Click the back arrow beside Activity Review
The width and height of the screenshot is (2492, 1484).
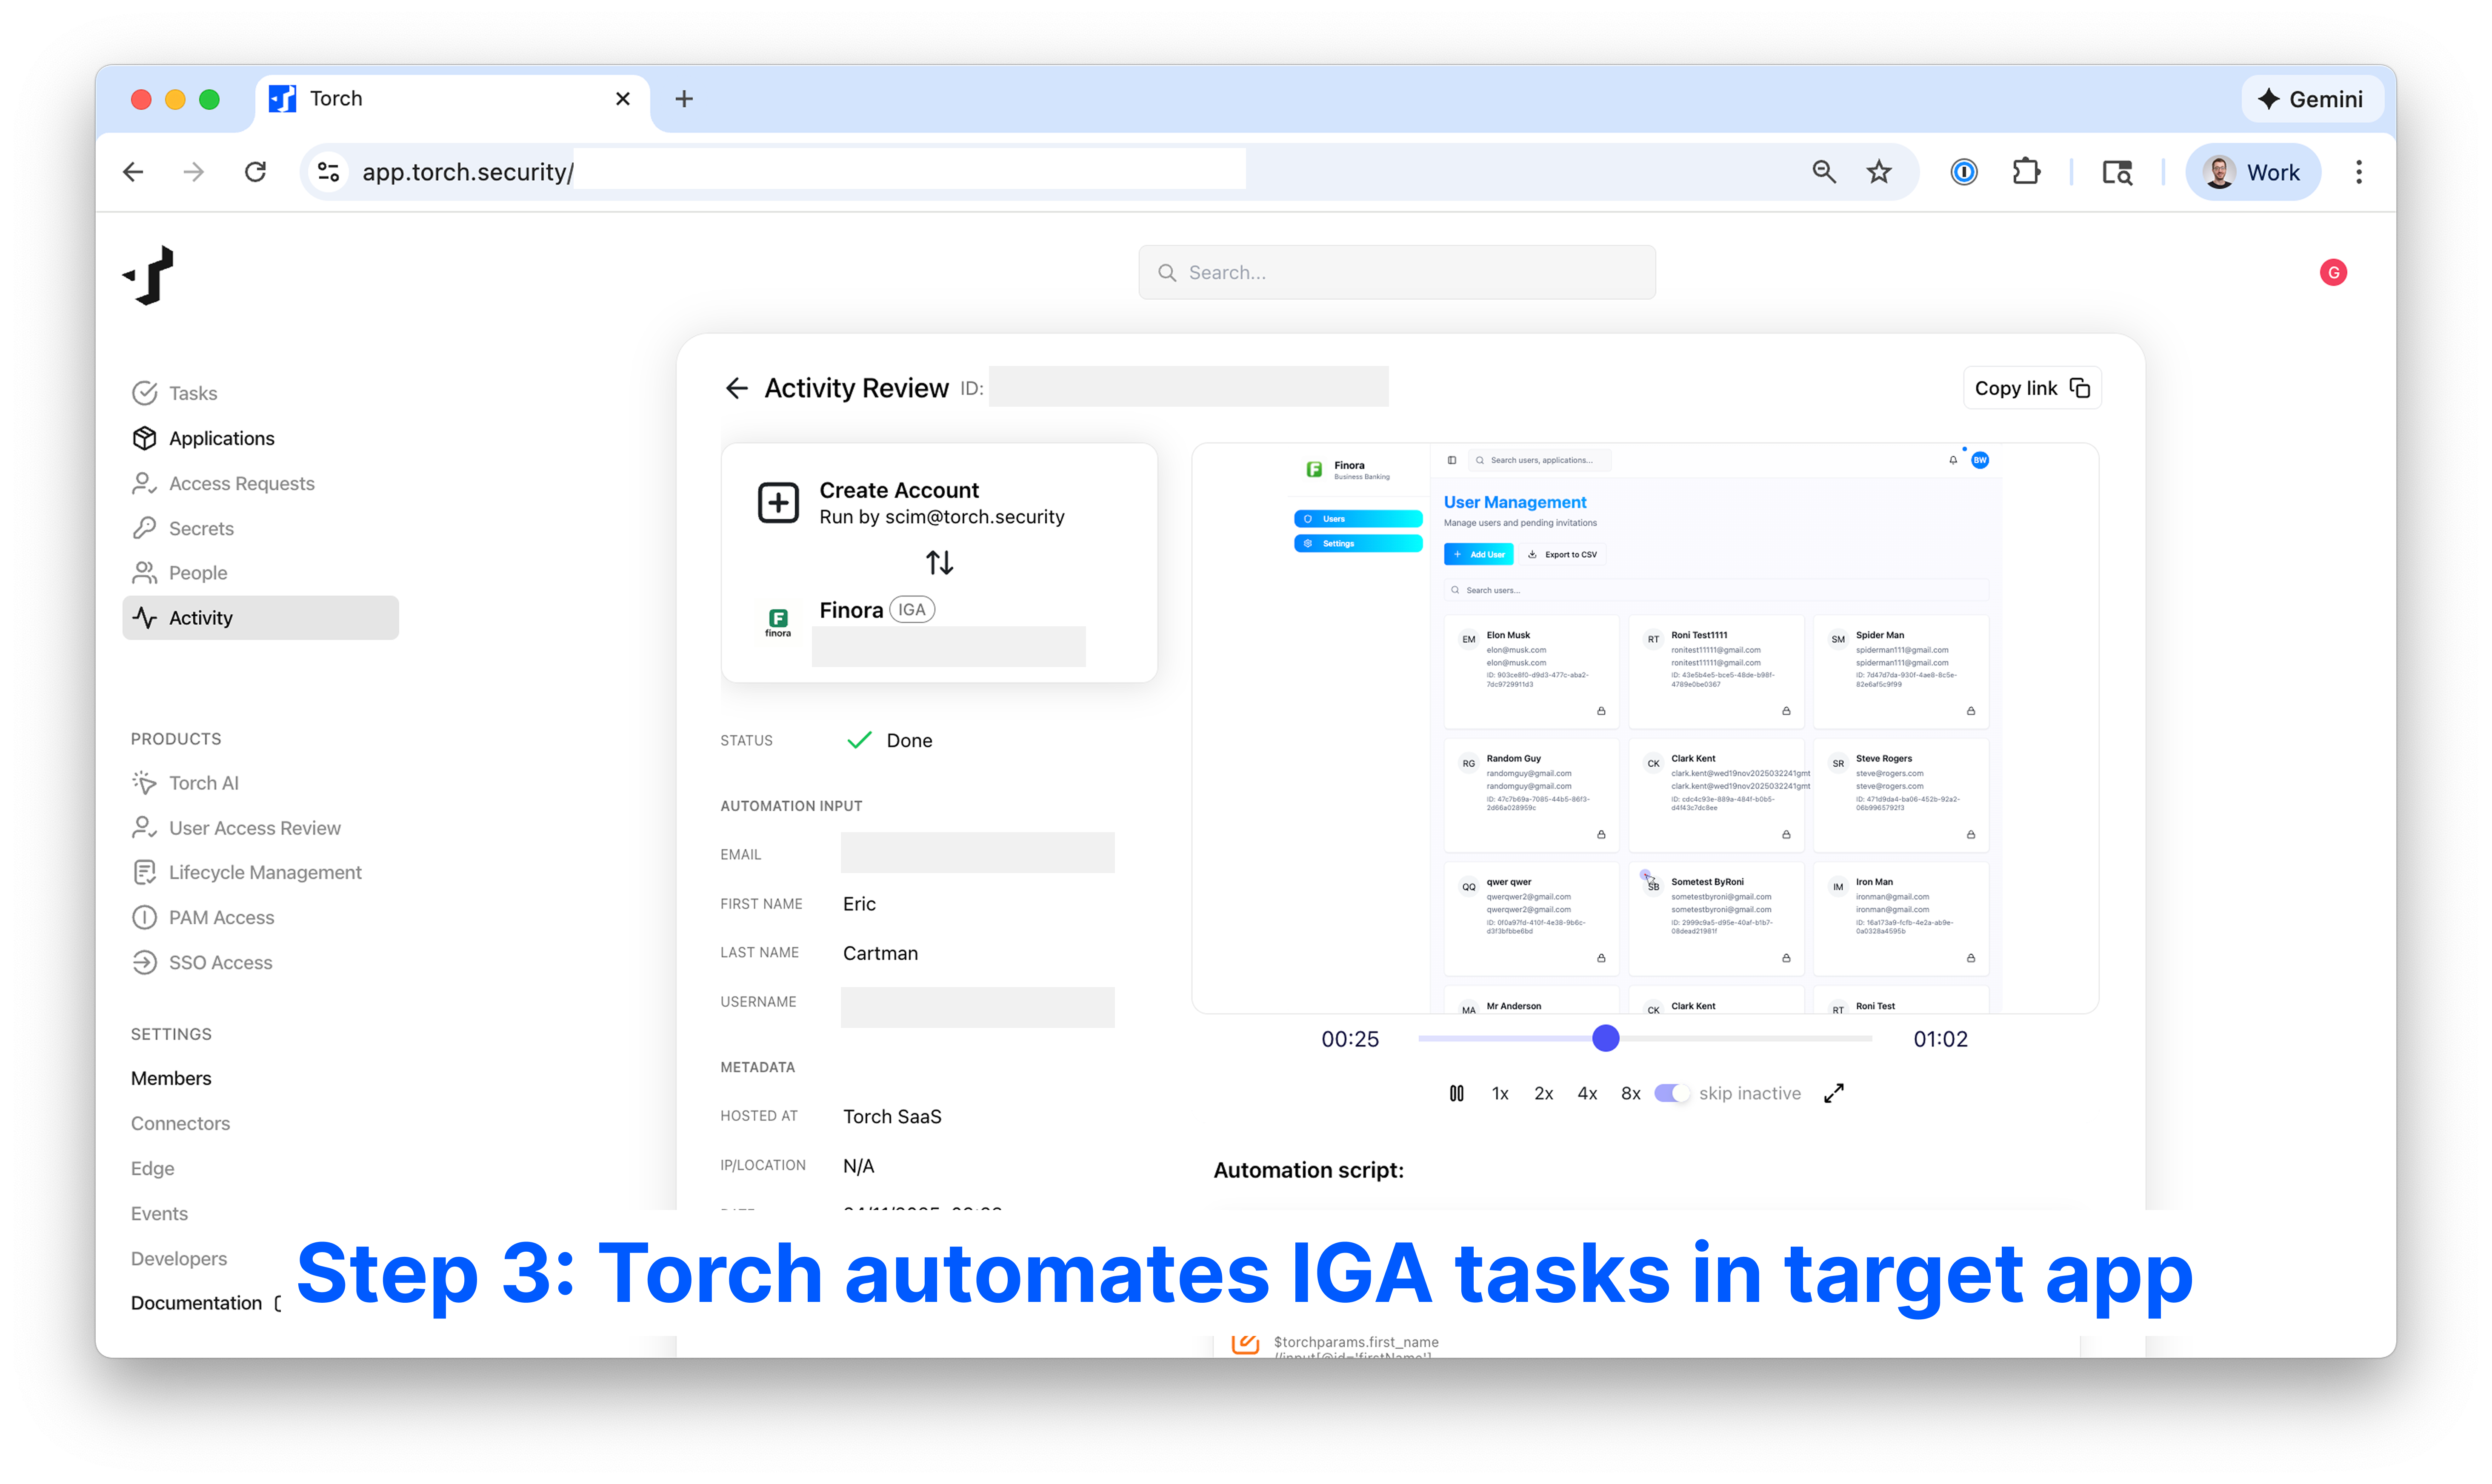coord(737,388)
